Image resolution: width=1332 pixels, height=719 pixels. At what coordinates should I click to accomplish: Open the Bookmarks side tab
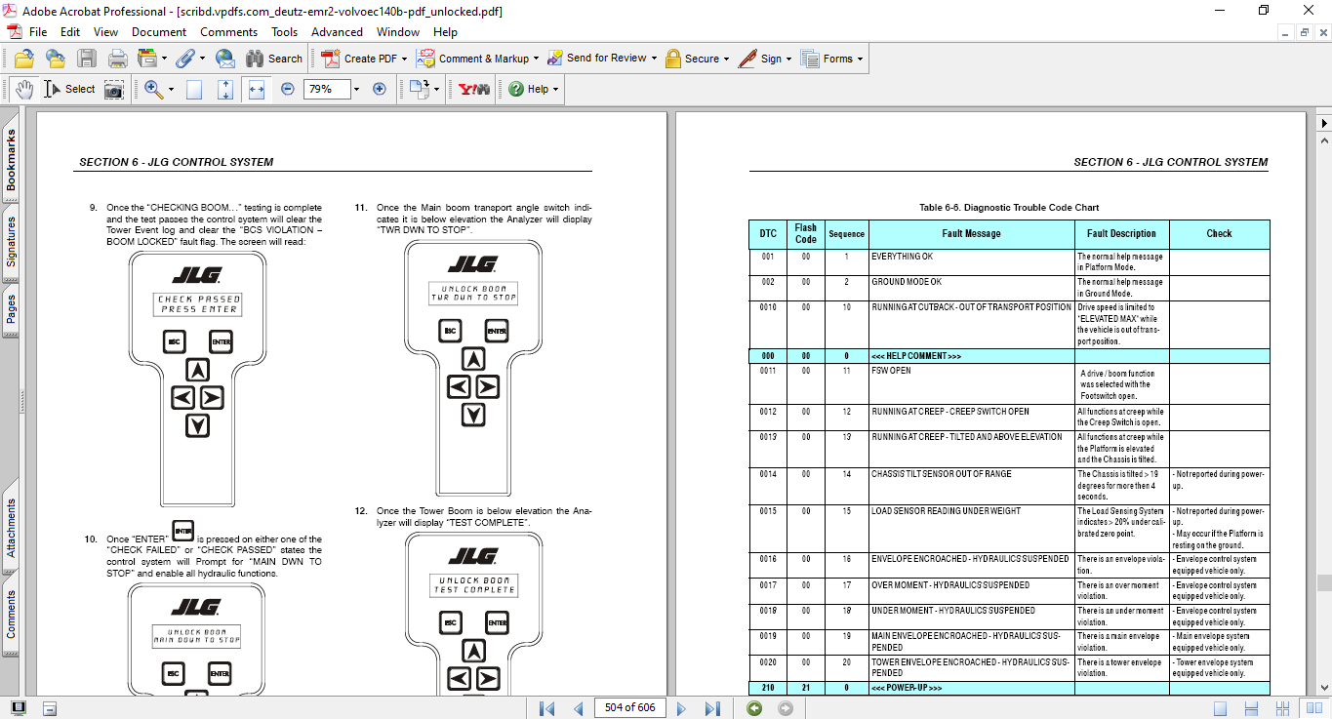[x=11, y=160]
